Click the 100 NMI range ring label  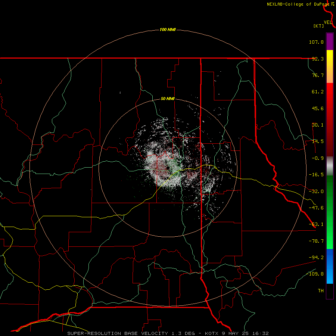pyautogui.click(x=168, y=29)
